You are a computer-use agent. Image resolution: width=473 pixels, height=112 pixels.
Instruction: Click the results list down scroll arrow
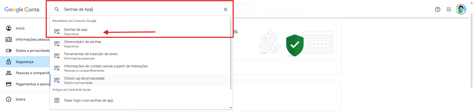coord(231,107)
